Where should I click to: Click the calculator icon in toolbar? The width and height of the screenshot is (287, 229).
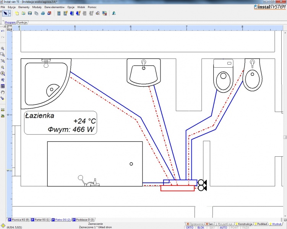point(58,13)
